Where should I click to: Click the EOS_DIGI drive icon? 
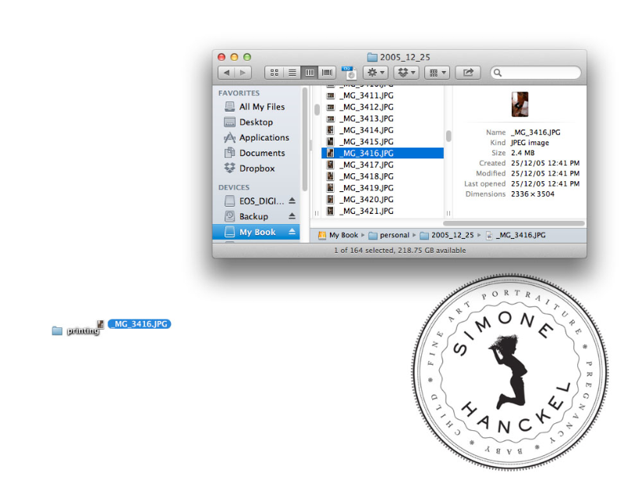(x=229, y=201)
